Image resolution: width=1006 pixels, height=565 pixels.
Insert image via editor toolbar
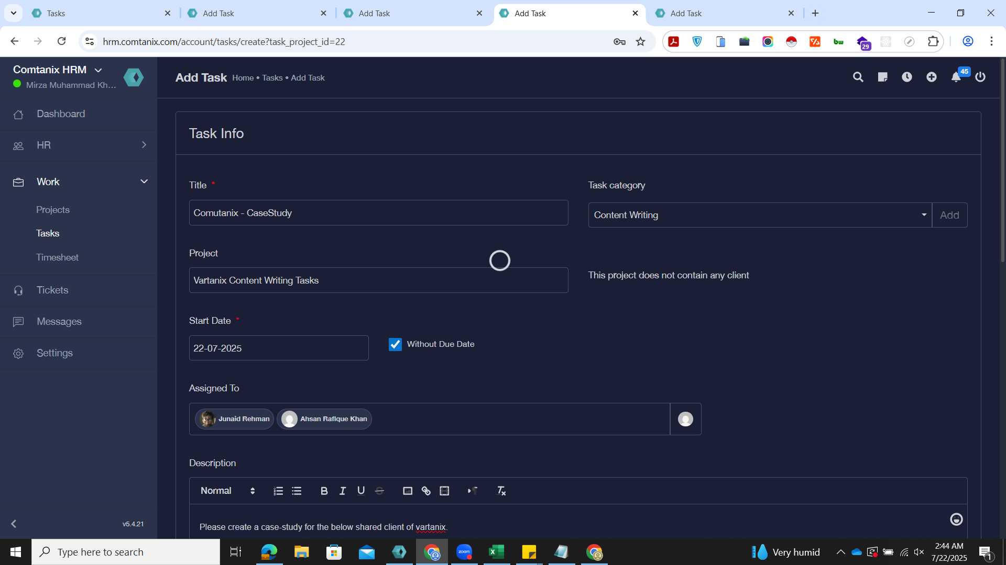(x=407, y=491)
